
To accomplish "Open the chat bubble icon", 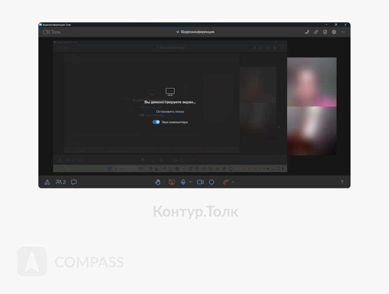I will tap(74, 182).
